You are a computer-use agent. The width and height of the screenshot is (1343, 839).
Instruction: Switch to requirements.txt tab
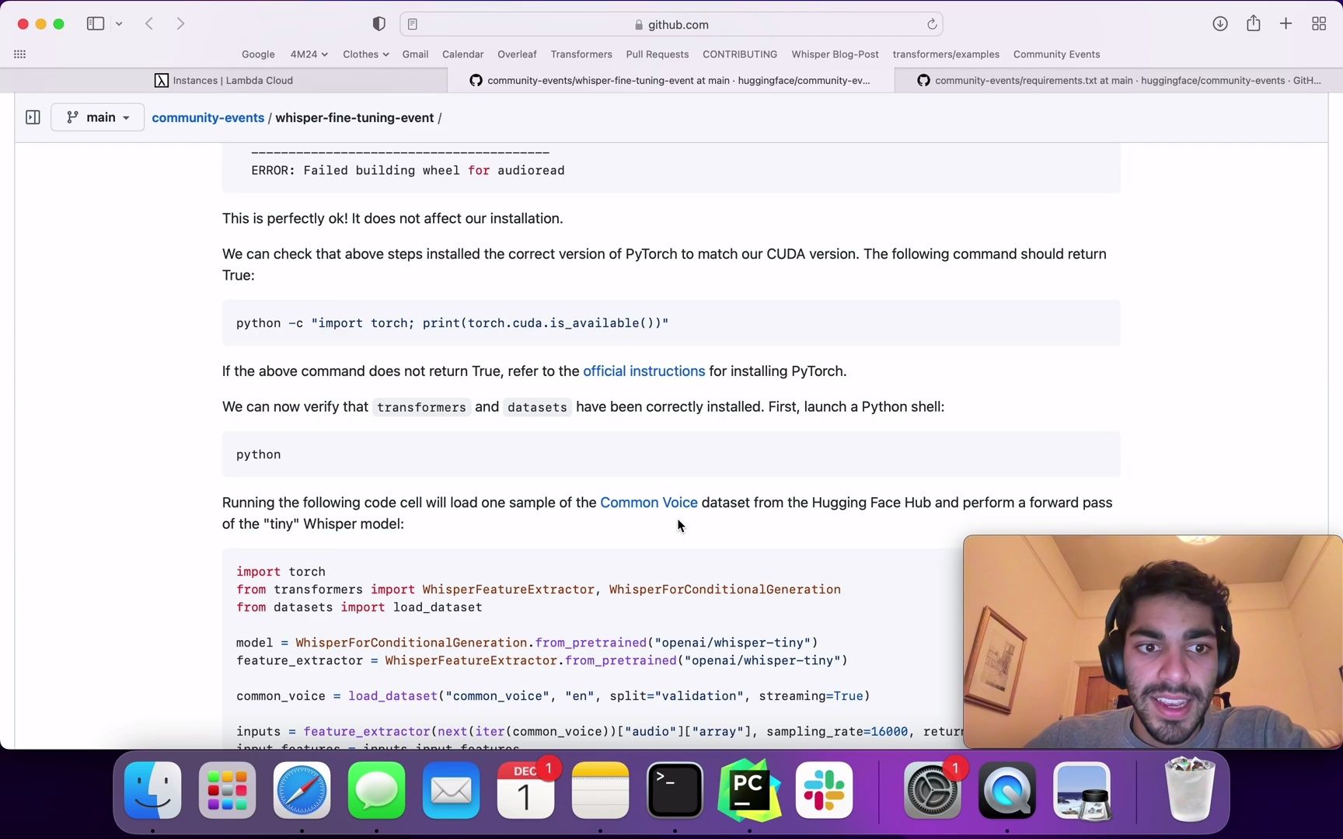tap(1118, 80)
